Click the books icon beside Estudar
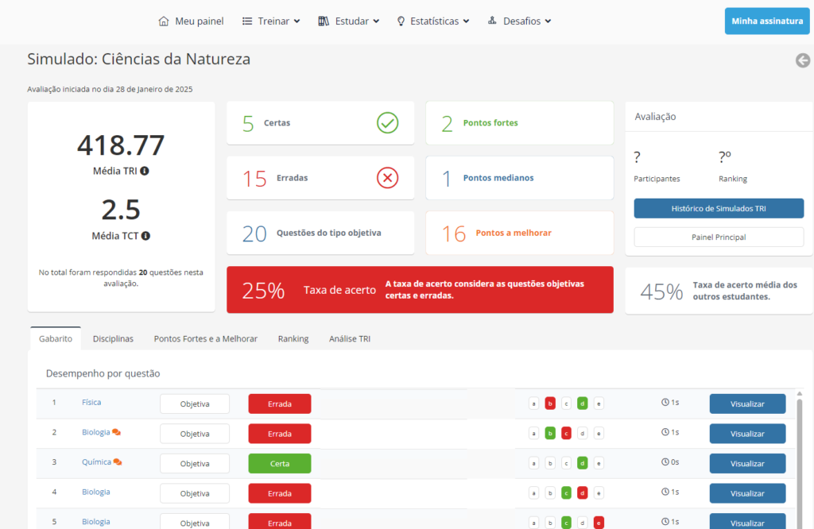Screen dimensions: 814x529 click(324, 21)
